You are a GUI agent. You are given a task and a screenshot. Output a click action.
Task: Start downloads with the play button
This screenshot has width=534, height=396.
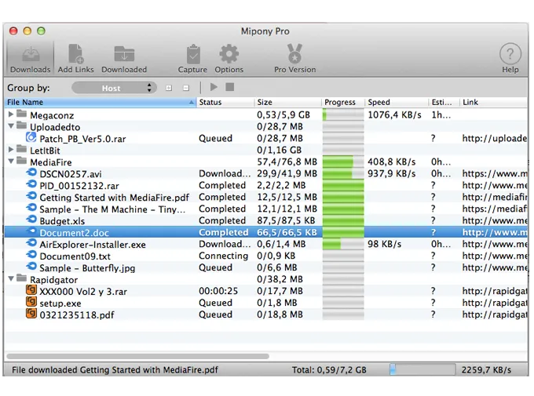point(214,87)
